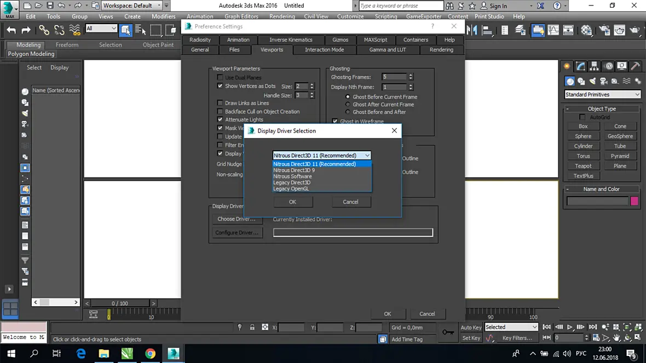Toggle Window/Crossing selection icon

(171, 30)
